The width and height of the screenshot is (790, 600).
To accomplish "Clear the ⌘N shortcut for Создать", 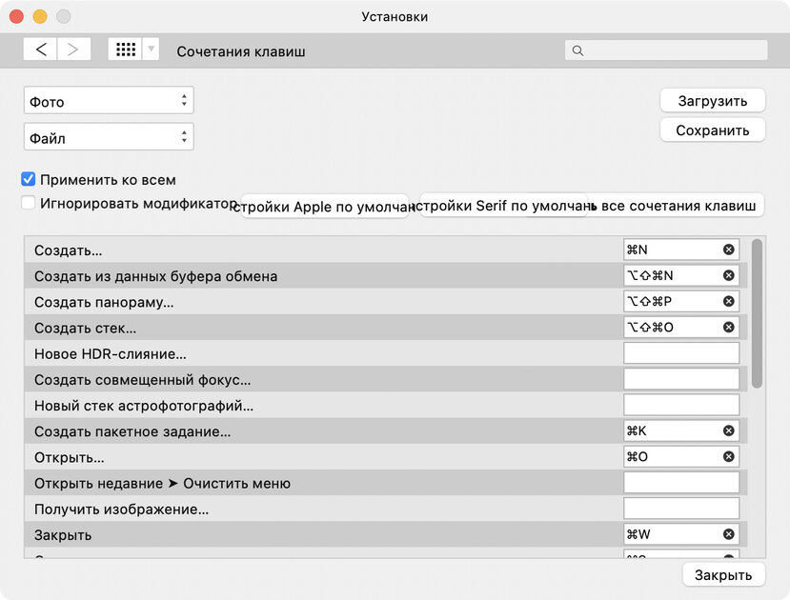I will click(x=728, y=250).
